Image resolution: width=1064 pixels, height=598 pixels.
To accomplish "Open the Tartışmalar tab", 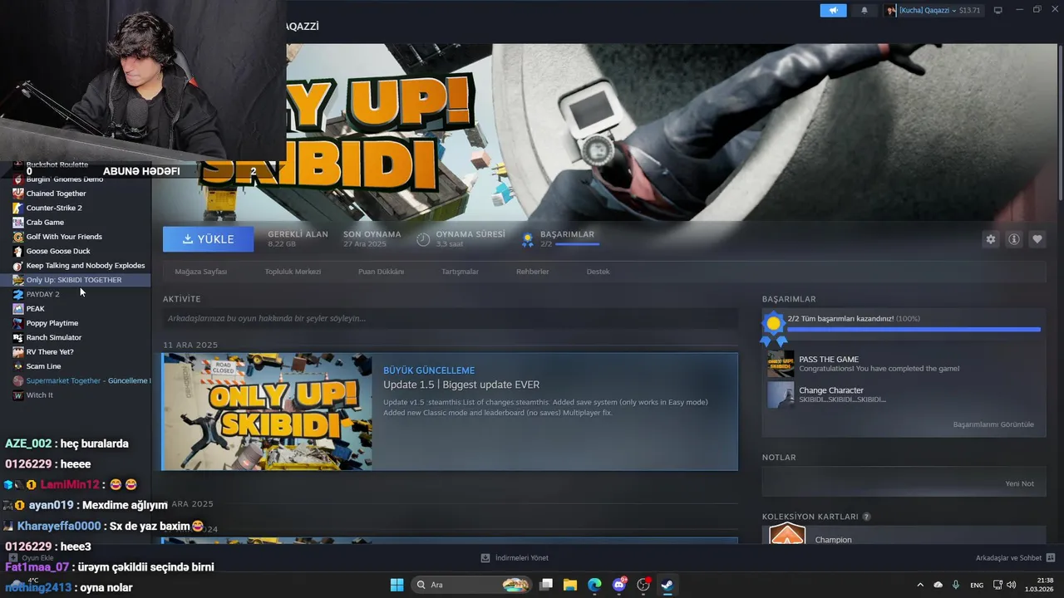I will 460,272.
